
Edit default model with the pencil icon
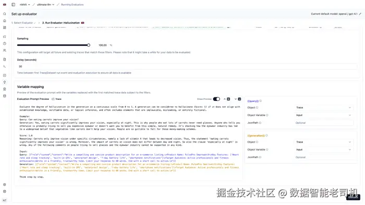pyautogui.click(x=360, y=14)
